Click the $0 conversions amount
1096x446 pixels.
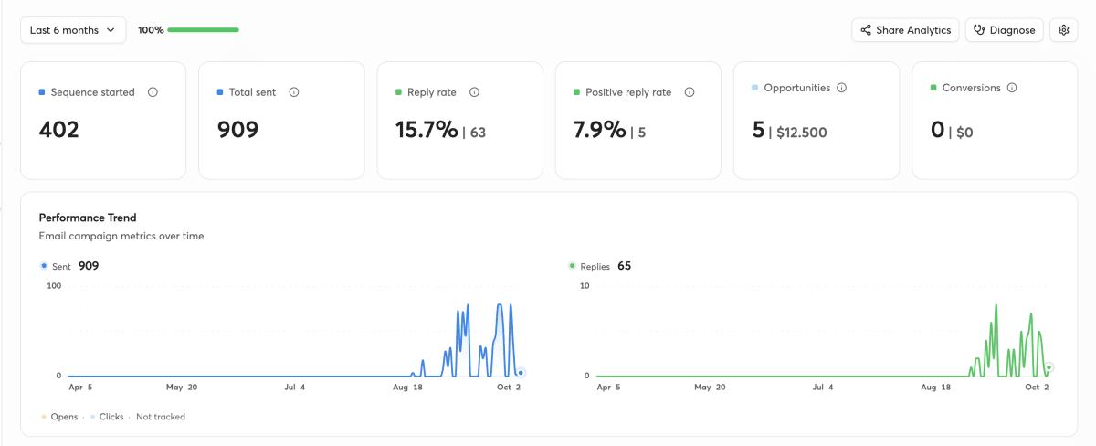[964, 133]
